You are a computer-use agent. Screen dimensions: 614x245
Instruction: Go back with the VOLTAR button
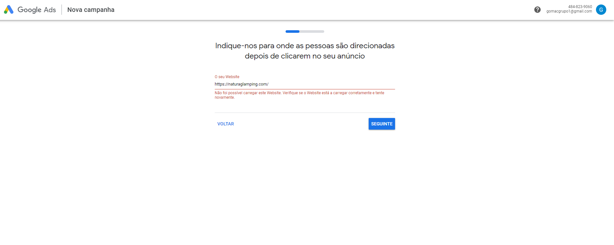[x=225, y=124]
